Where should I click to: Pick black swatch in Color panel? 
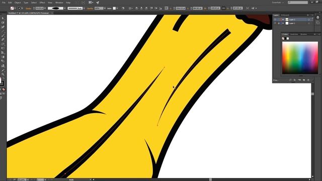[x=285, y=38]
